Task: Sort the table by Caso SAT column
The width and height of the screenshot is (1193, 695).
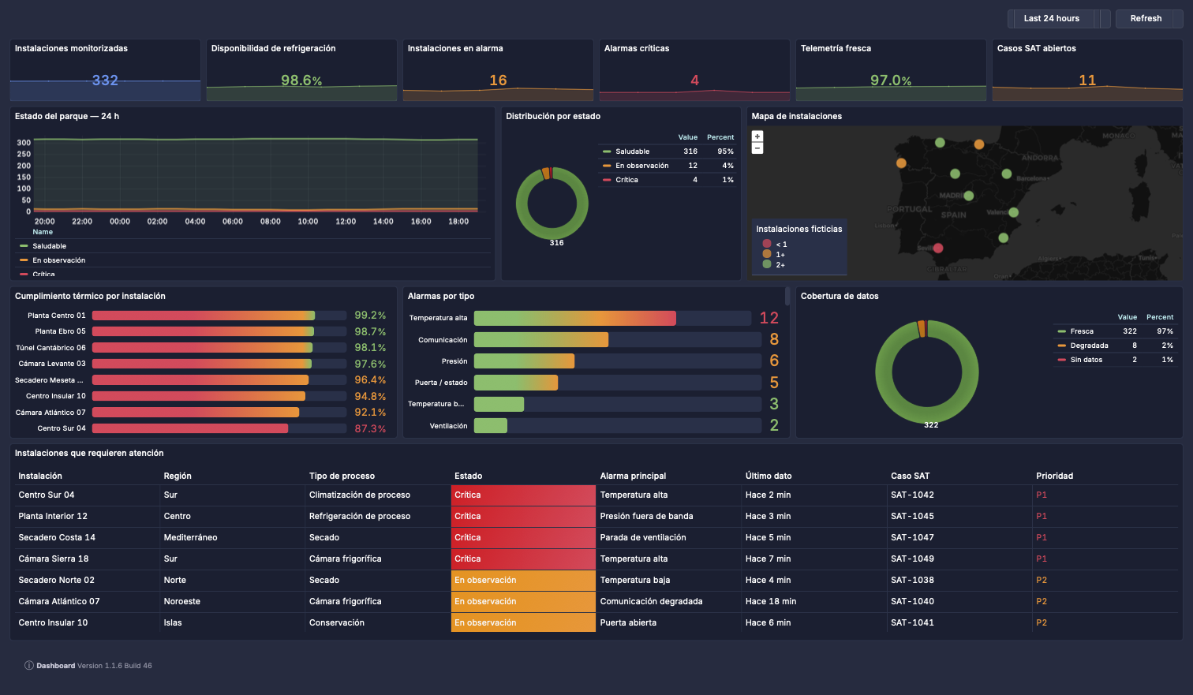Action: tap(910, 476)
